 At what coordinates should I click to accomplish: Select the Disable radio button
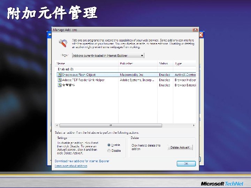point(109,151)
